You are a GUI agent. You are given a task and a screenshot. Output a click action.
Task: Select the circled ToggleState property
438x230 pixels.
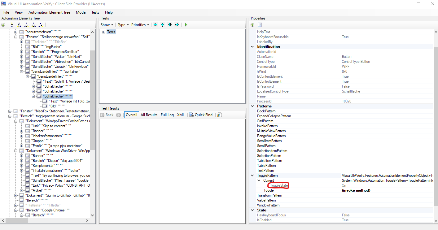tap(278, 185)
